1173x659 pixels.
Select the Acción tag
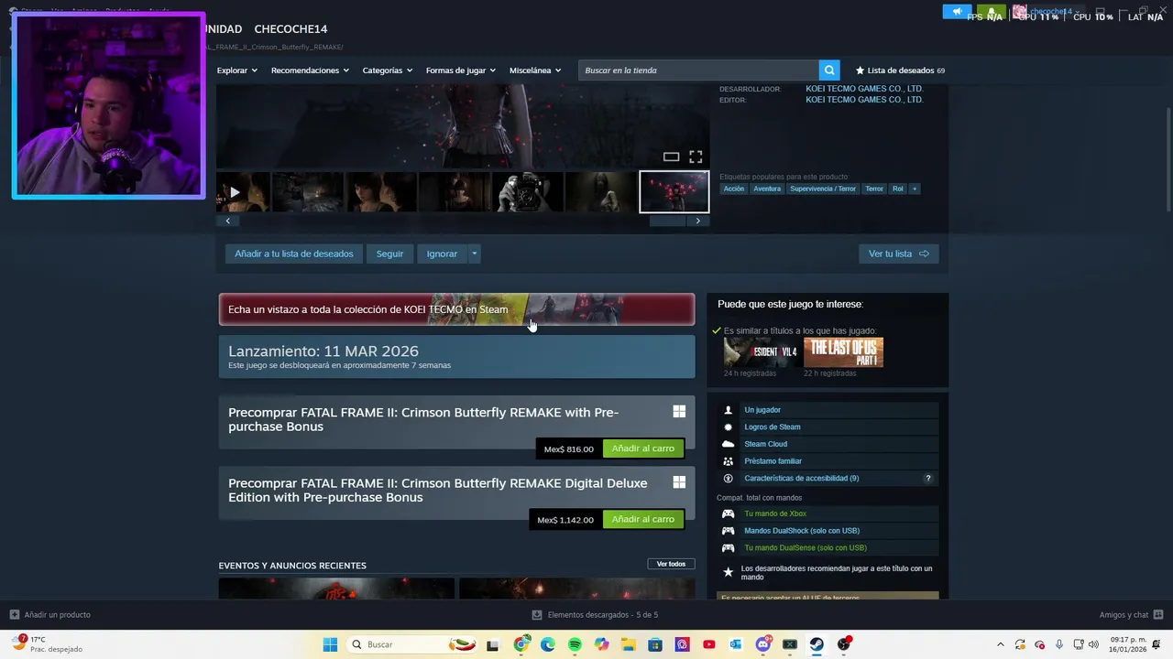(x=734, y=189)
